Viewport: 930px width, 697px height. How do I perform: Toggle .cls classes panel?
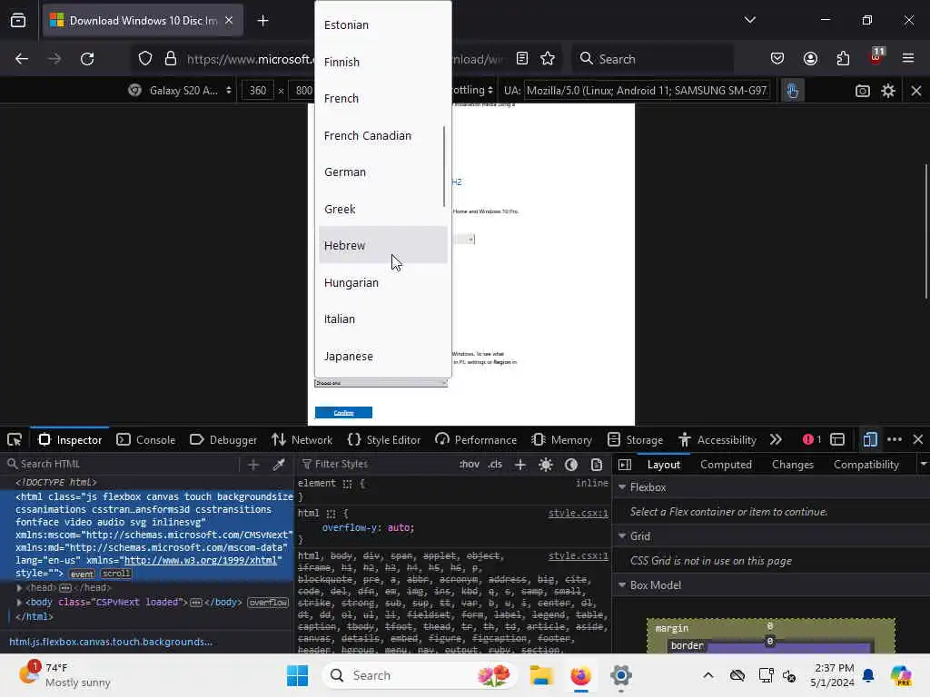click(x=495, y=465)
